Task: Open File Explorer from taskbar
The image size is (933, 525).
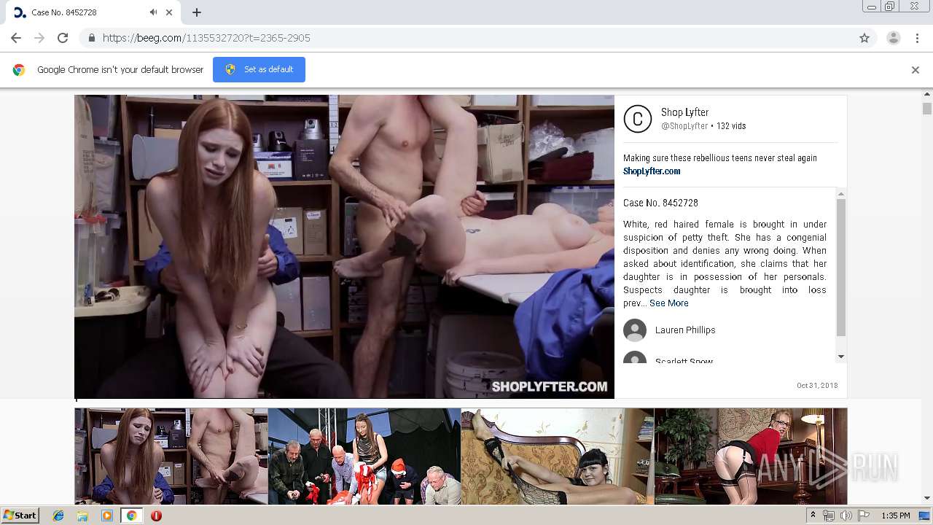Action: [82, 516]
